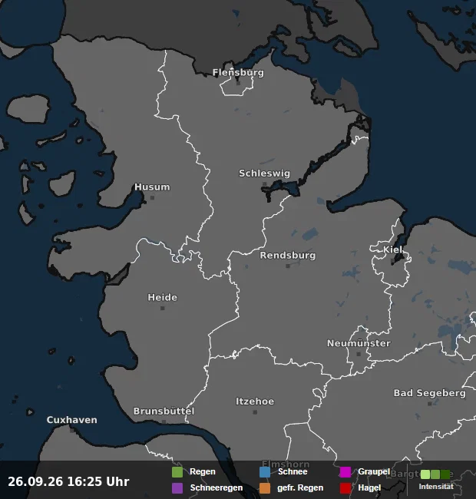Select the Itzehoe city marker square
Viewport: 476px width, 499px height.
255,412
